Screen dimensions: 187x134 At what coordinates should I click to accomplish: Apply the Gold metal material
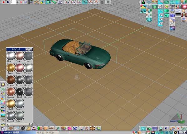tap(11, 104)
